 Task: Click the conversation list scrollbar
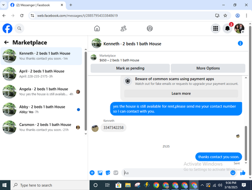(x=86, y=91)
